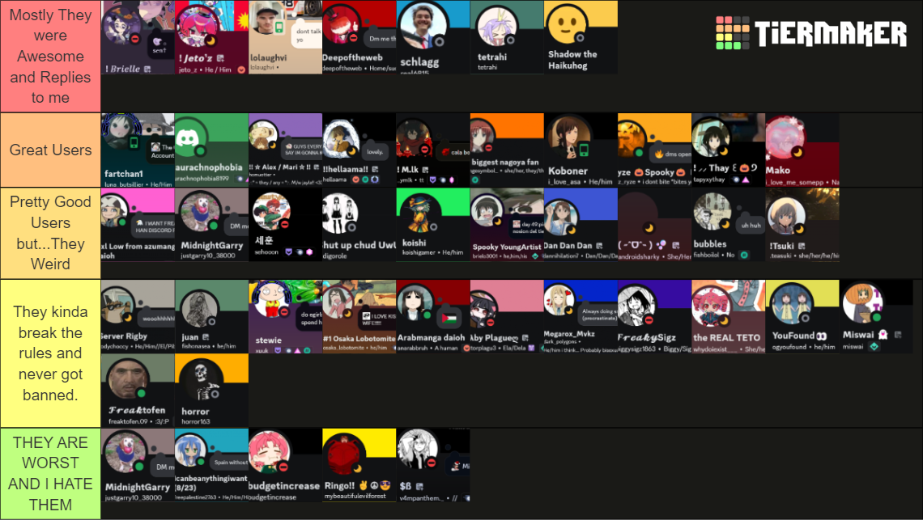Select the tetrahi profile card
The image size is (923, 520).
pos(508,37)
